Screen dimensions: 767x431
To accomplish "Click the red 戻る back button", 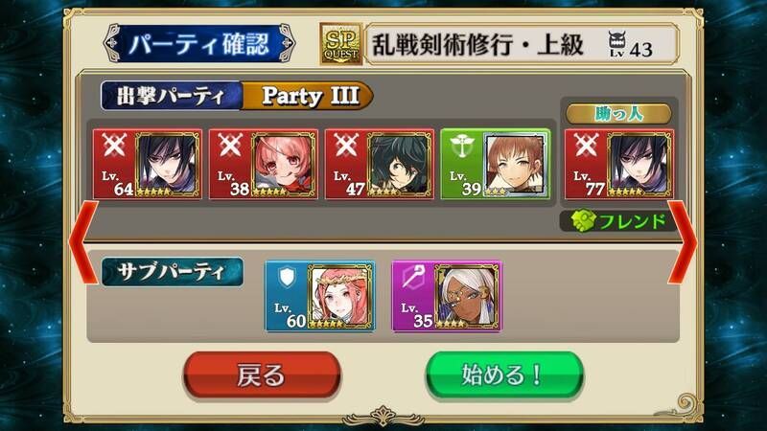I will coord(262,375).
